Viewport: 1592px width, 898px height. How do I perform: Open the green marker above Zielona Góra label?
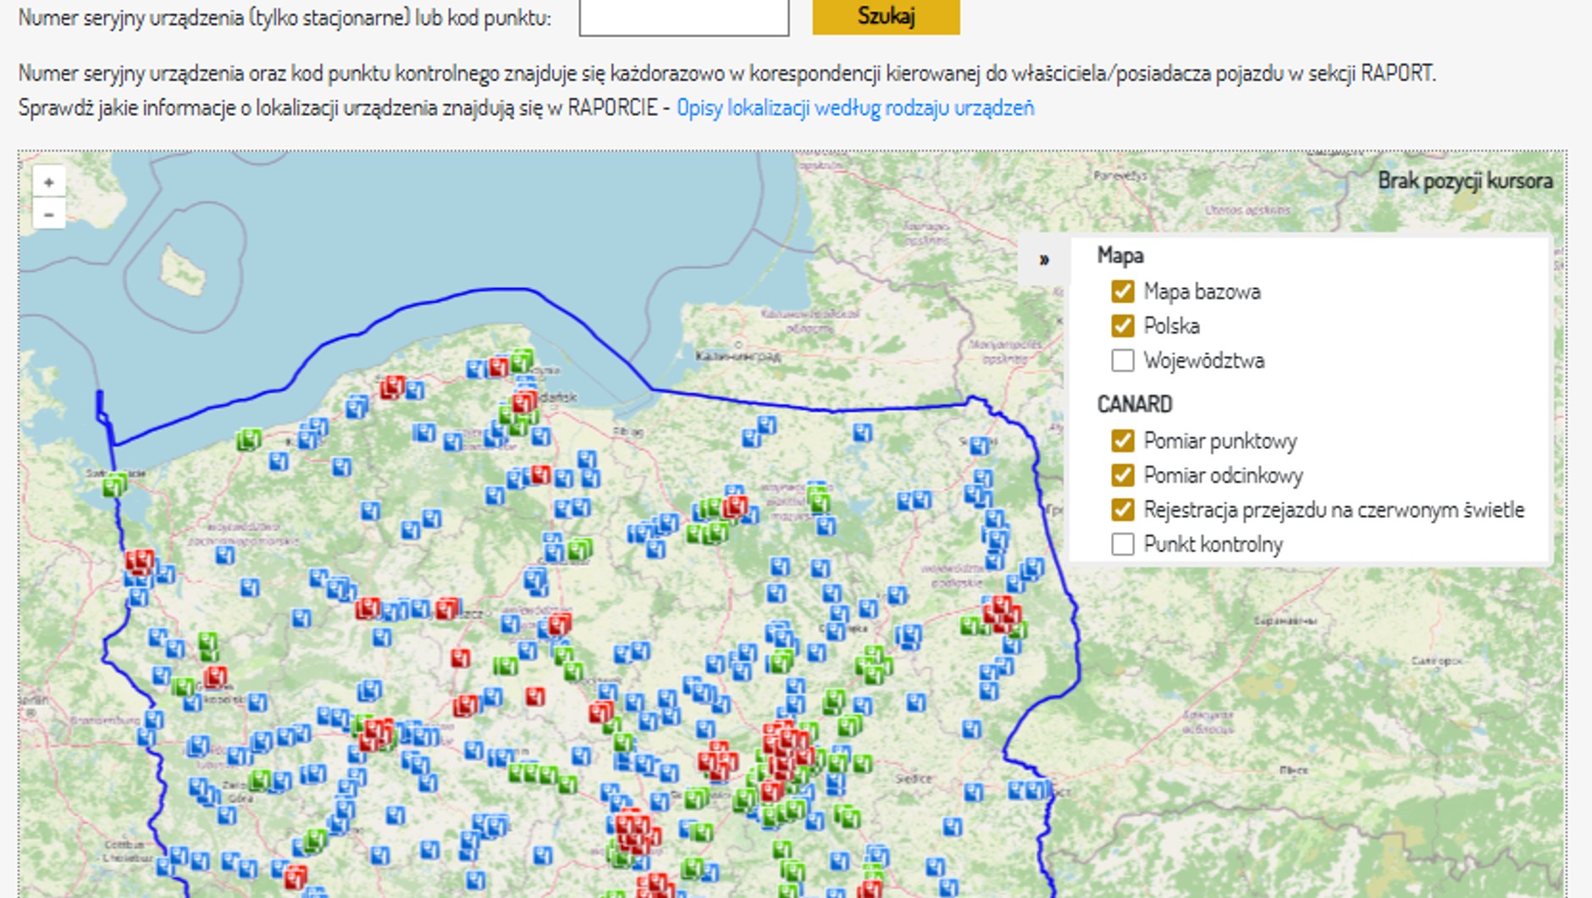(259, 780)
